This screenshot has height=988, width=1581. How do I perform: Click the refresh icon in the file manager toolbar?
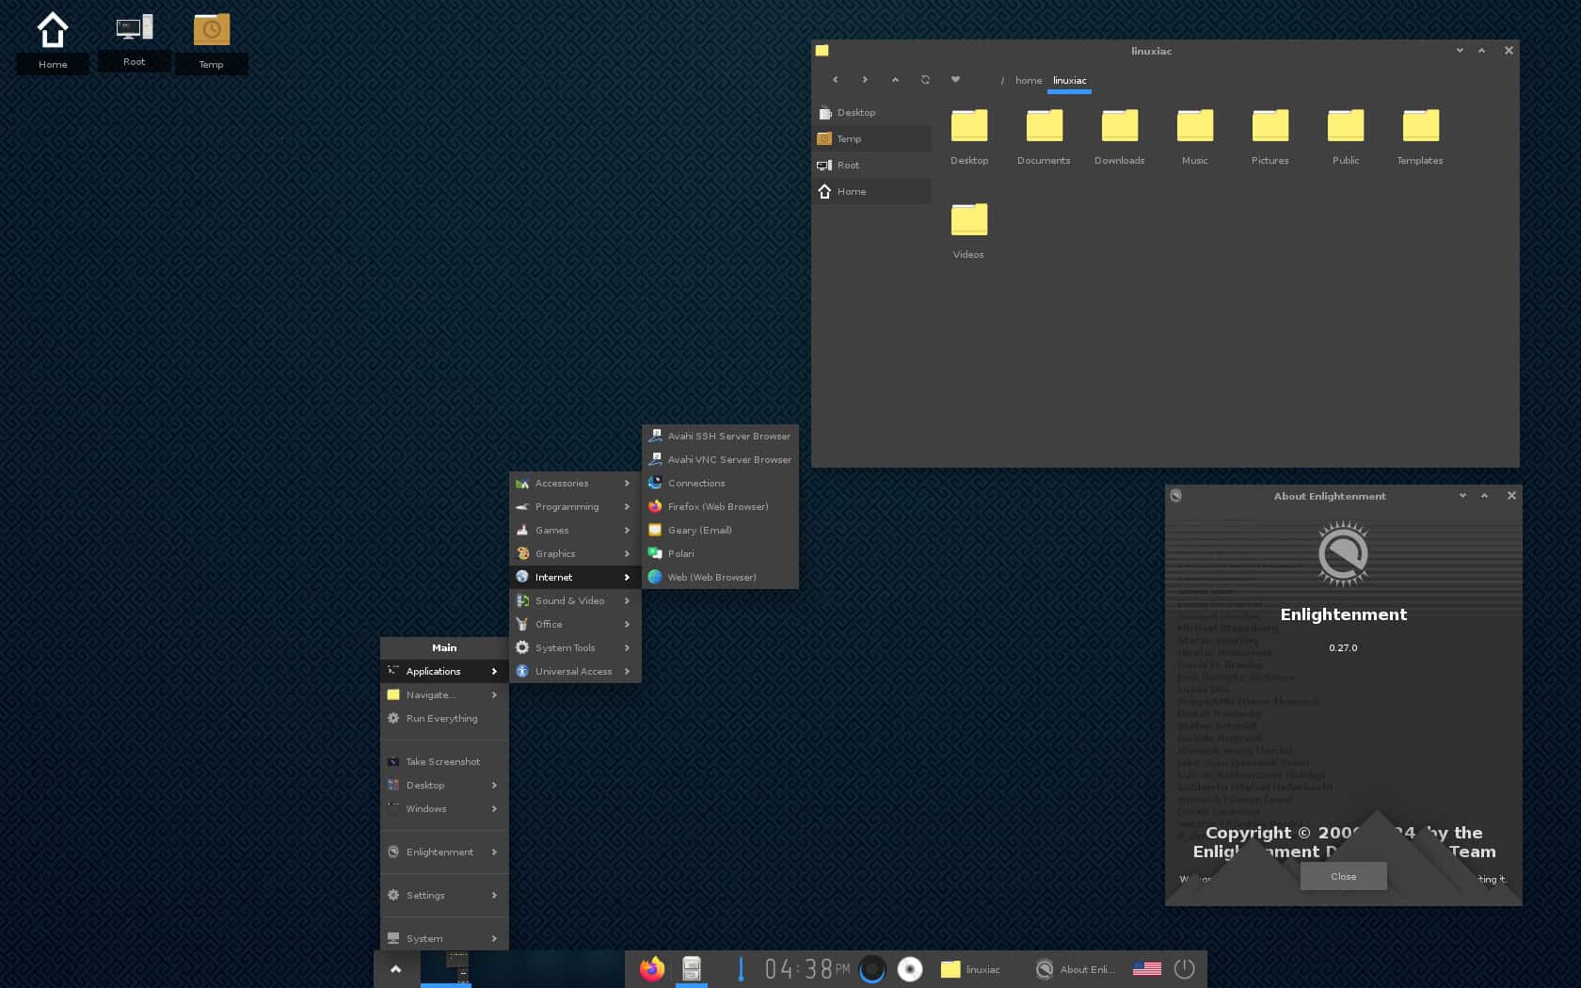(925, 80)
